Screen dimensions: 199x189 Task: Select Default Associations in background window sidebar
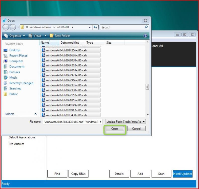coord(22,137)
